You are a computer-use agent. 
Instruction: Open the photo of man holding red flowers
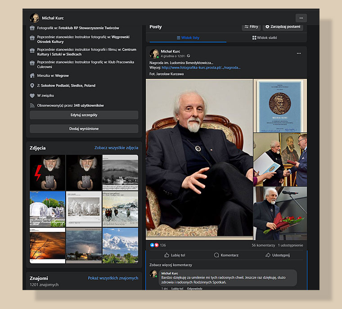pyautogui.click(x=280, y=214)
